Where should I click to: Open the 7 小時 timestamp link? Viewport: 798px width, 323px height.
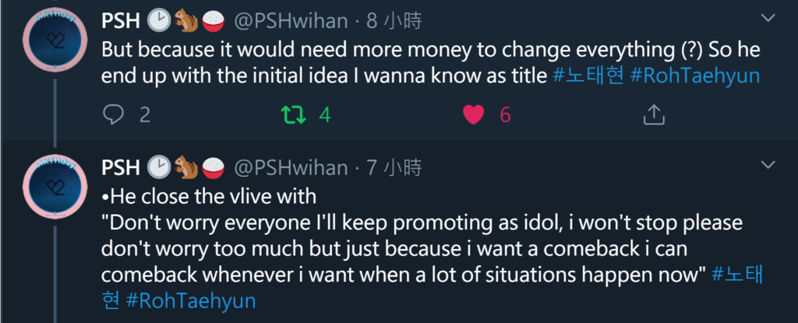click(394, 167)
